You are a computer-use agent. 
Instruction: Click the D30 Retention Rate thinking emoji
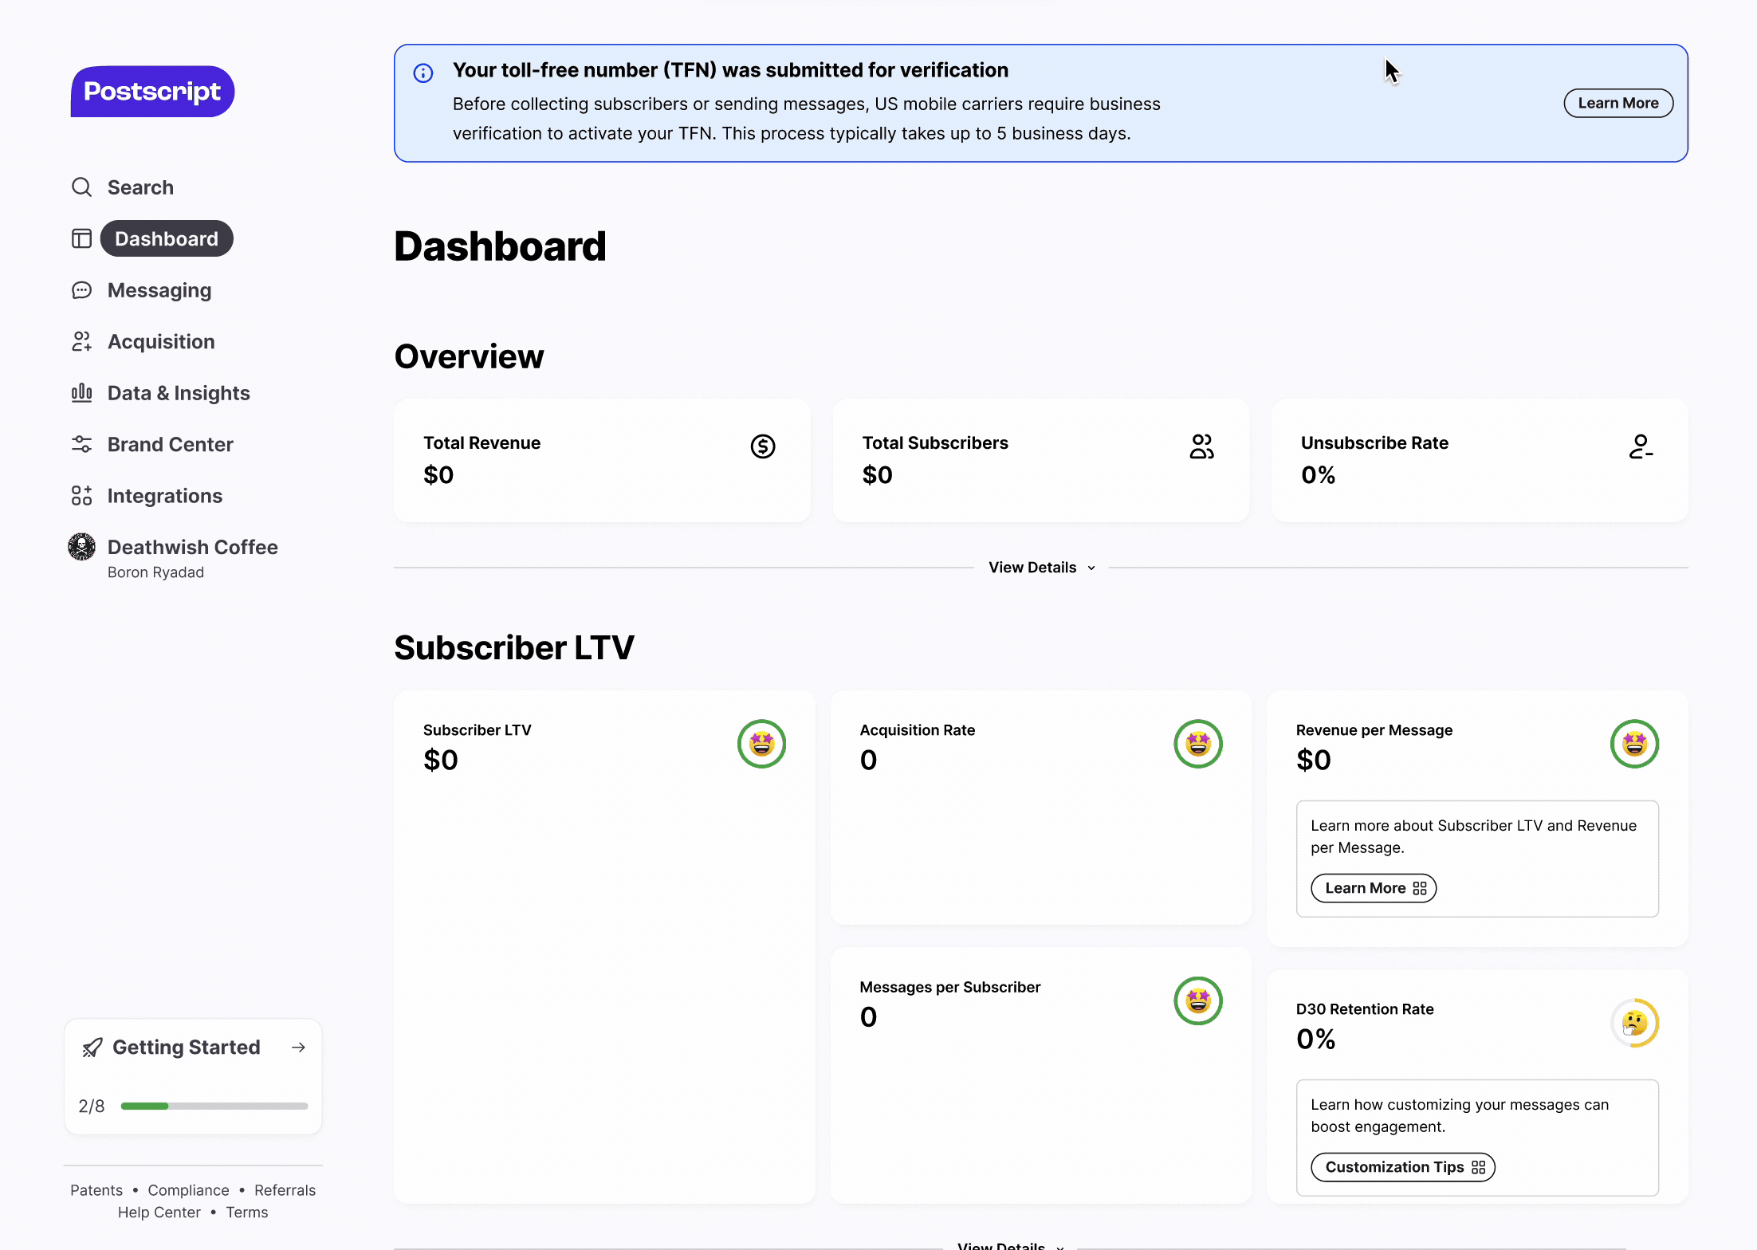click(x=1634, y=1023)
